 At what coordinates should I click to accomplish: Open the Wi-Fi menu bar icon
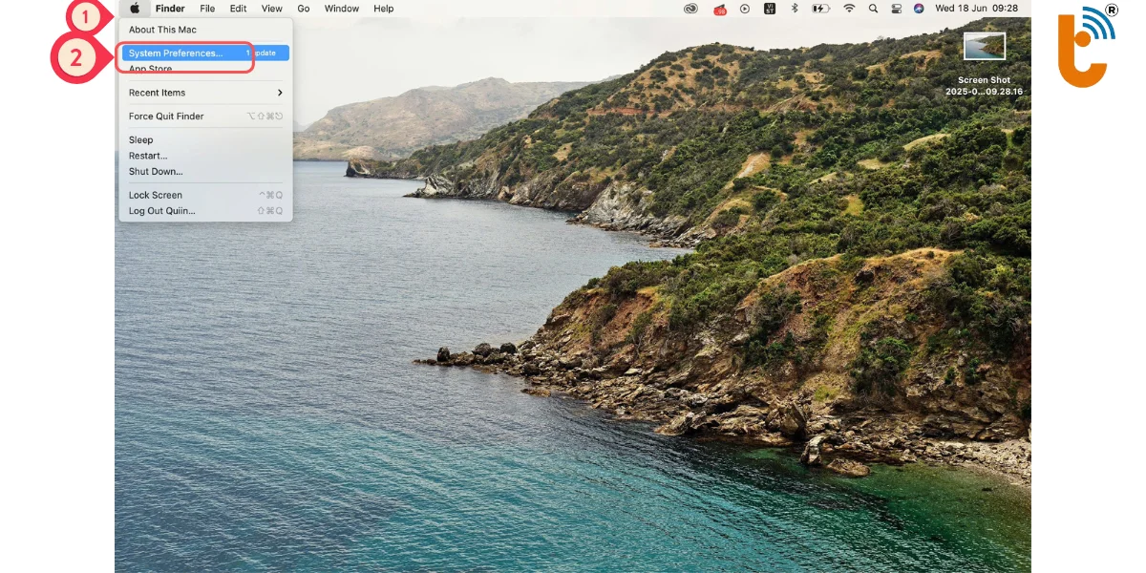849,9
